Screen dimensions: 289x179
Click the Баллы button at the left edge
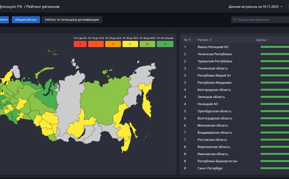[x=4, y=20]
